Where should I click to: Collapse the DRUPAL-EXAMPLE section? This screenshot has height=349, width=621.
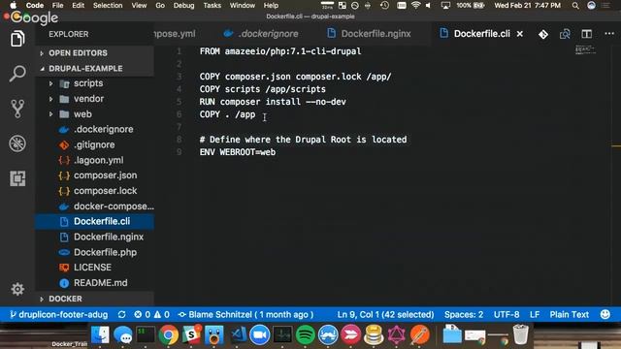point(94,69)
